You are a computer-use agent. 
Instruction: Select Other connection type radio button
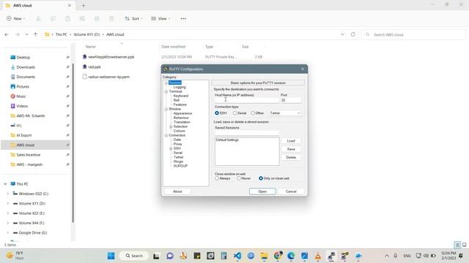[x=253, y=113]
